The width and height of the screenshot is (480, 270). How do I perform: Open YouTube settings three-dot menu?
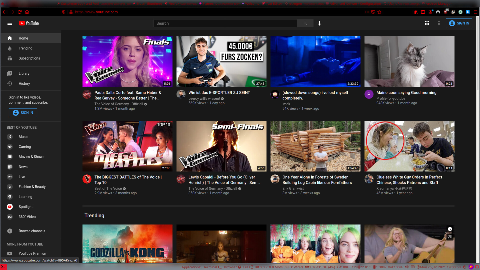point(439,23)
